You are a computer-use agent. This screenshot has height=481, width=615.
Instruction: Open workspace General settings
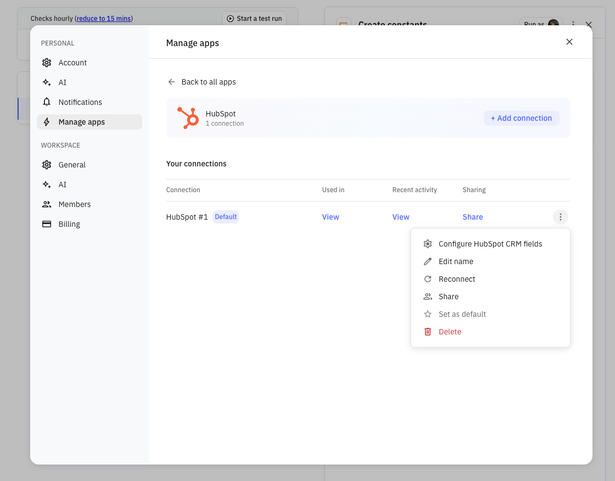[72, 165]
